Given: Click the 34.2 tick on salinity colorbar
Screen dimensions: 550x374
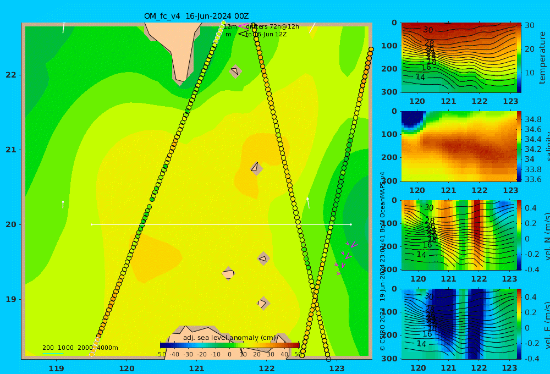Looking at the screenshot, I should 533,150.
